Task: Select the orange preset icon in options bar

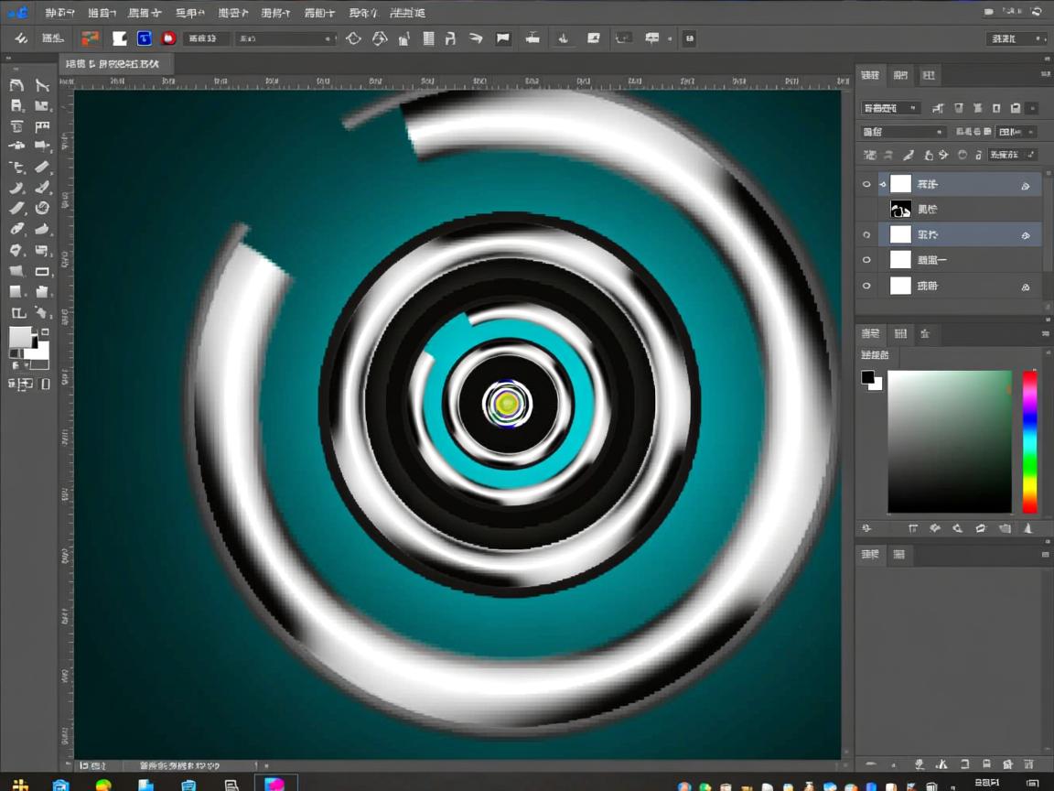Action: pos(90,38)
